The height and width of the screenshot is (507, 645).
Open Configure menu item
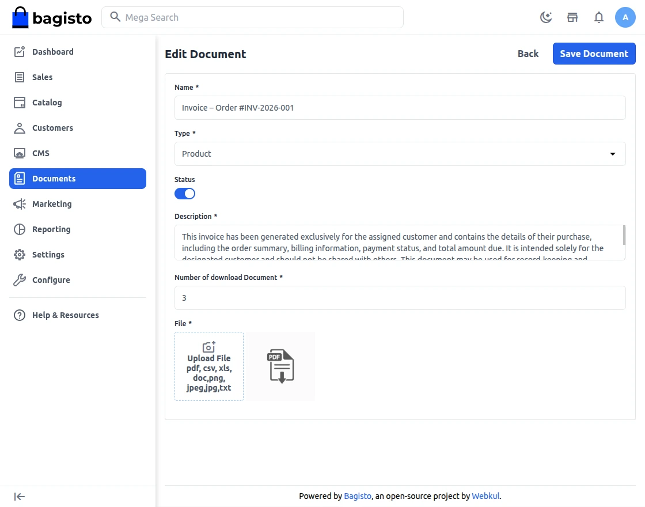click(x=78, y=280)
